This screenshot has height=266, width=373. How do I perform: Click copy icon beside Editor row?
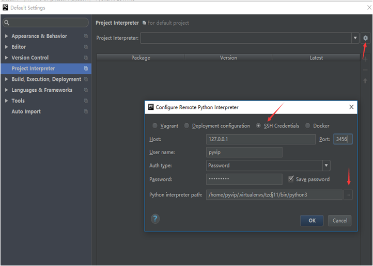click(x=86, y=47)
